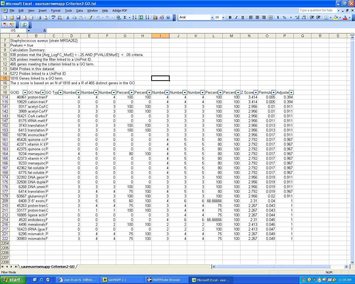Toggle Italic formatting
The height and width of the screenshot is (284, 355).
click(236, 17)
